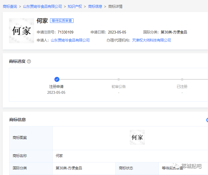This screenshot has height=175, width=208.
Task: Click the date 2023-05-05 under 注册申请
Action: (x=56, y=92)
